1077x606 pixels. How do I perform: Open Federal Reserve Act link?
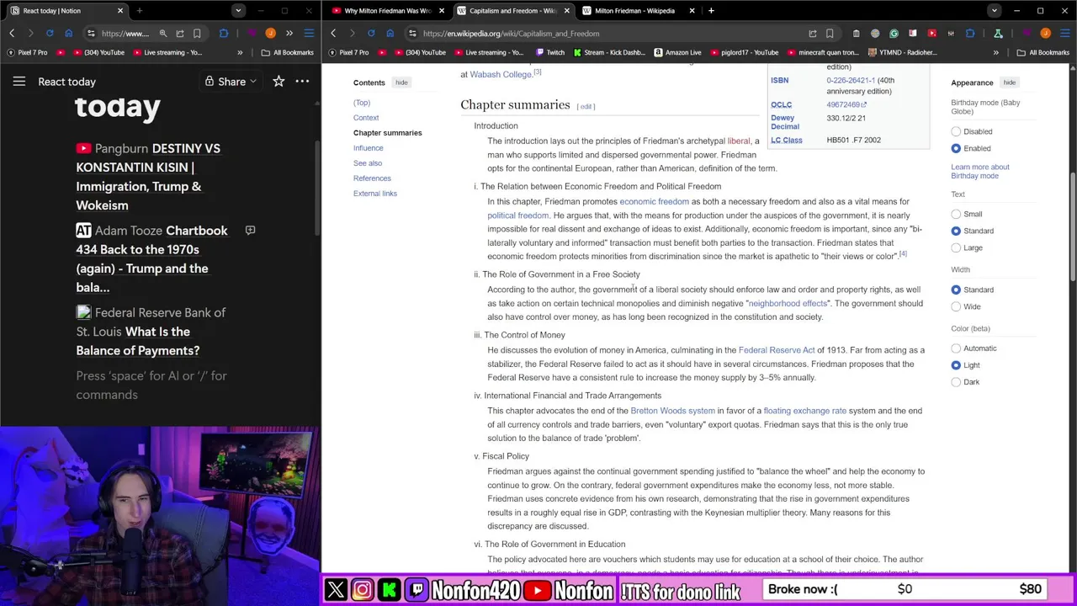point(776,350)
